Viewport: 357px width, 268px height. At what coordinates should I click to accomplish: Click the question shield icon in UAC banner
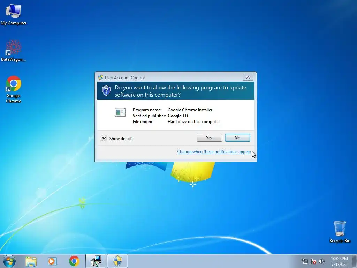tap(106, 91)
